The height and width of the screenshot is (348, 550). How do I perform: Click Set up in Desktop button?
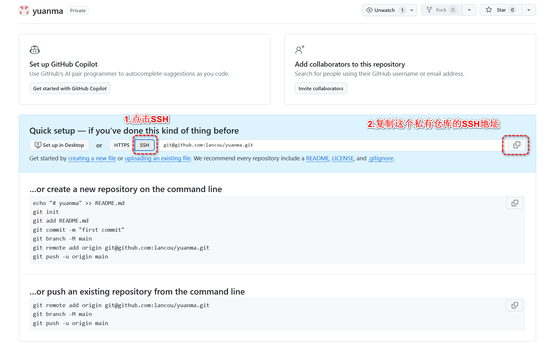tap(60, 145)
